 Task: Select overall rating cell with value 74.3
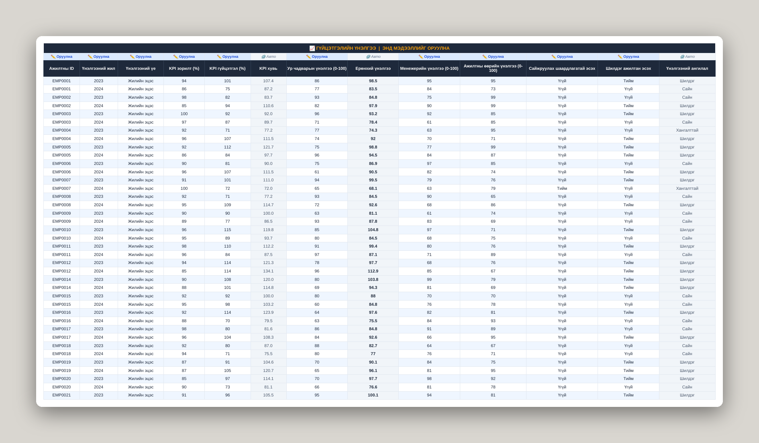(x=373, y=130)
